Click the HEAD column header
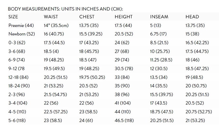The width and height of the screenshot is (219, 130). pyautogui.click(x=192, y=17)
